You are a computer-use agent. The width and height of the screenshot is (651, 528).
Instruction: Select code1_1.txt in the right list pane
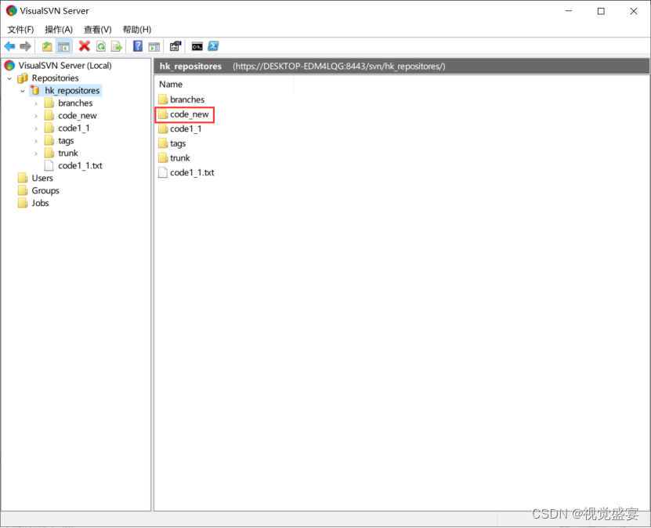click(x=192, y=172)
